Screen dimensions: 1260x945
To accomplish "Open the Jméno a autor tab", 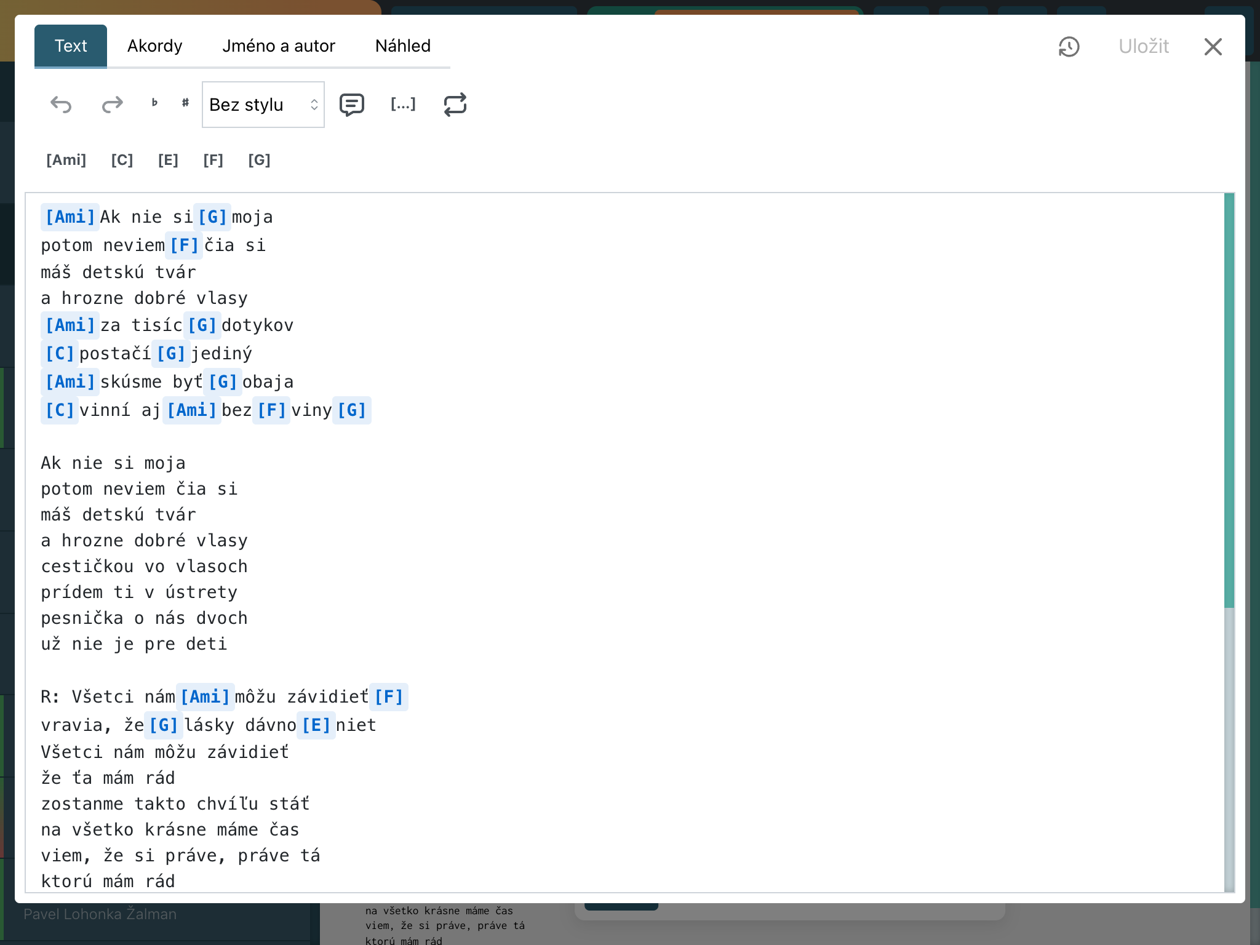I will 279,46.
